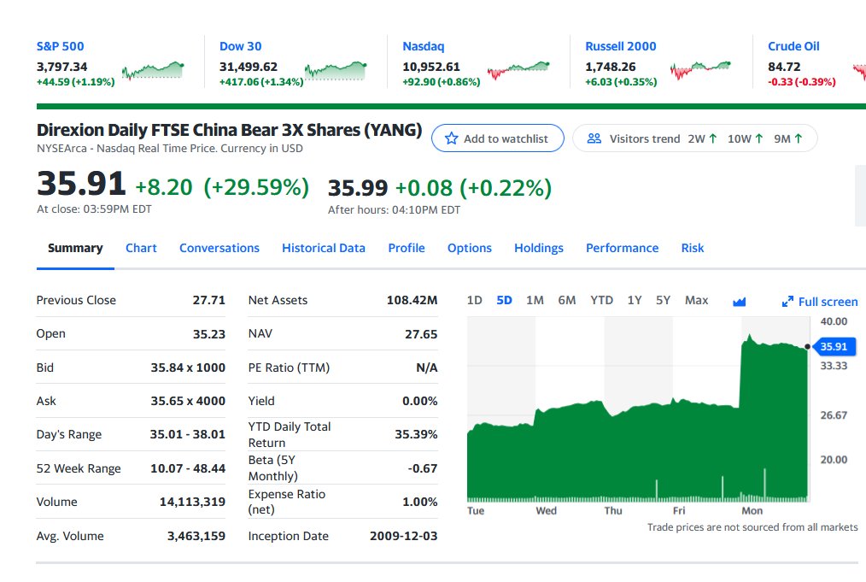
Task: Click the Beta value -0.67
Action: [423, 468]
